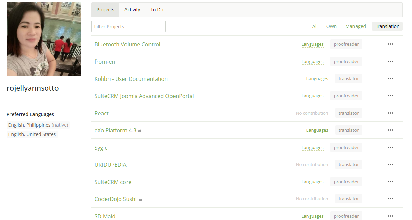
Task: Expand Languages for SuiteCRM core
Action: [x=313, y=182]
